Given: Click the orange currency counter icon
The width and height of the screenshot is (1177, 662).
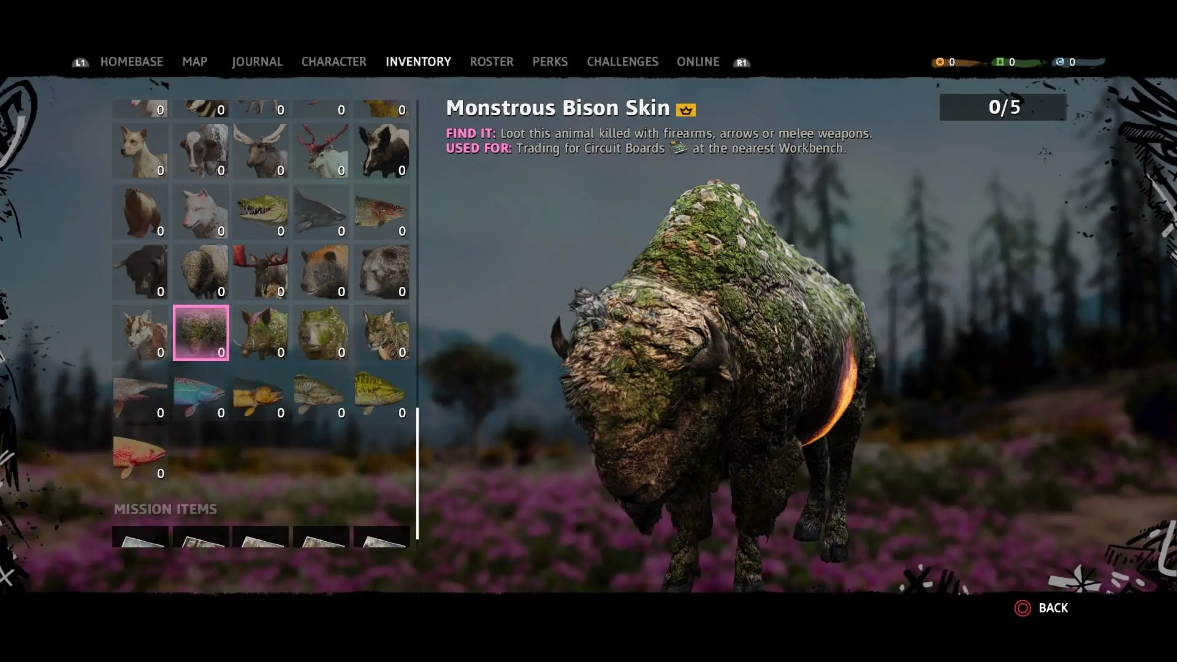Looking at the screenshot, I should (939, 62).
